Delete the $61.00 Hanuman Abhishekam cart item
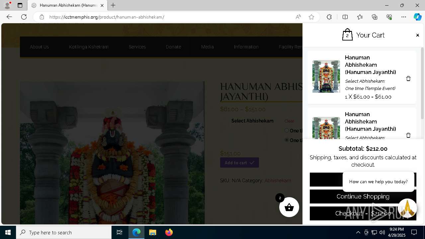The height and width of the screenshot is (239, 425). (408, 78)
